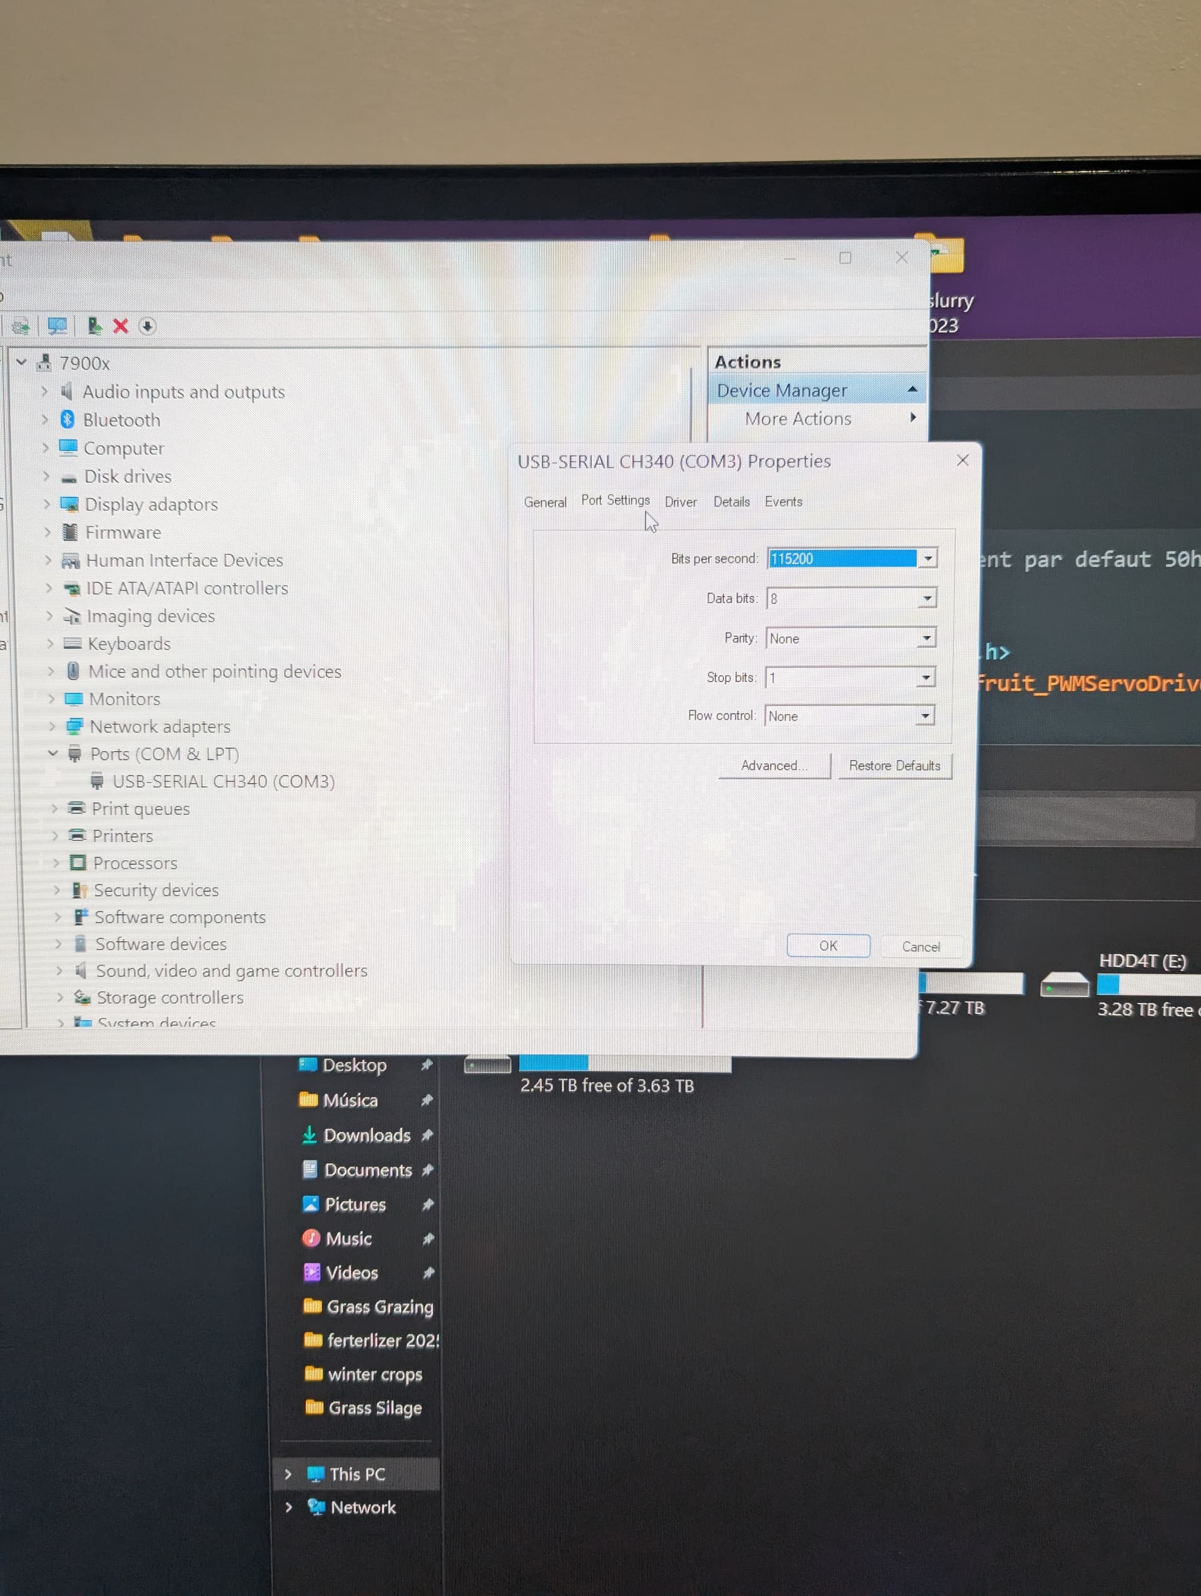This screenshot has height=1596, width=1201.
Task: Click the scan for hardware changes monitor icon
Action: [57, 326]
